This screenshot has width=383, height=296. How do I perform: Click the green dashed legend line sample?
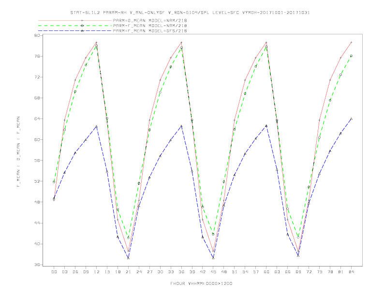(x=75, y=26)
